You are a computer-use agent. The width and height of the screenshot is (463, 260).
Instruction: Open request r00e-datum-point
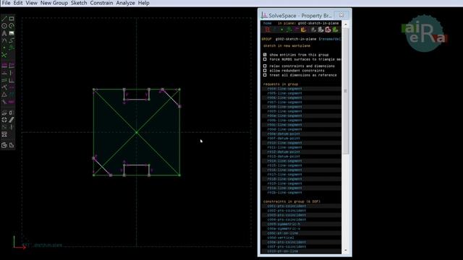(284, 134)
